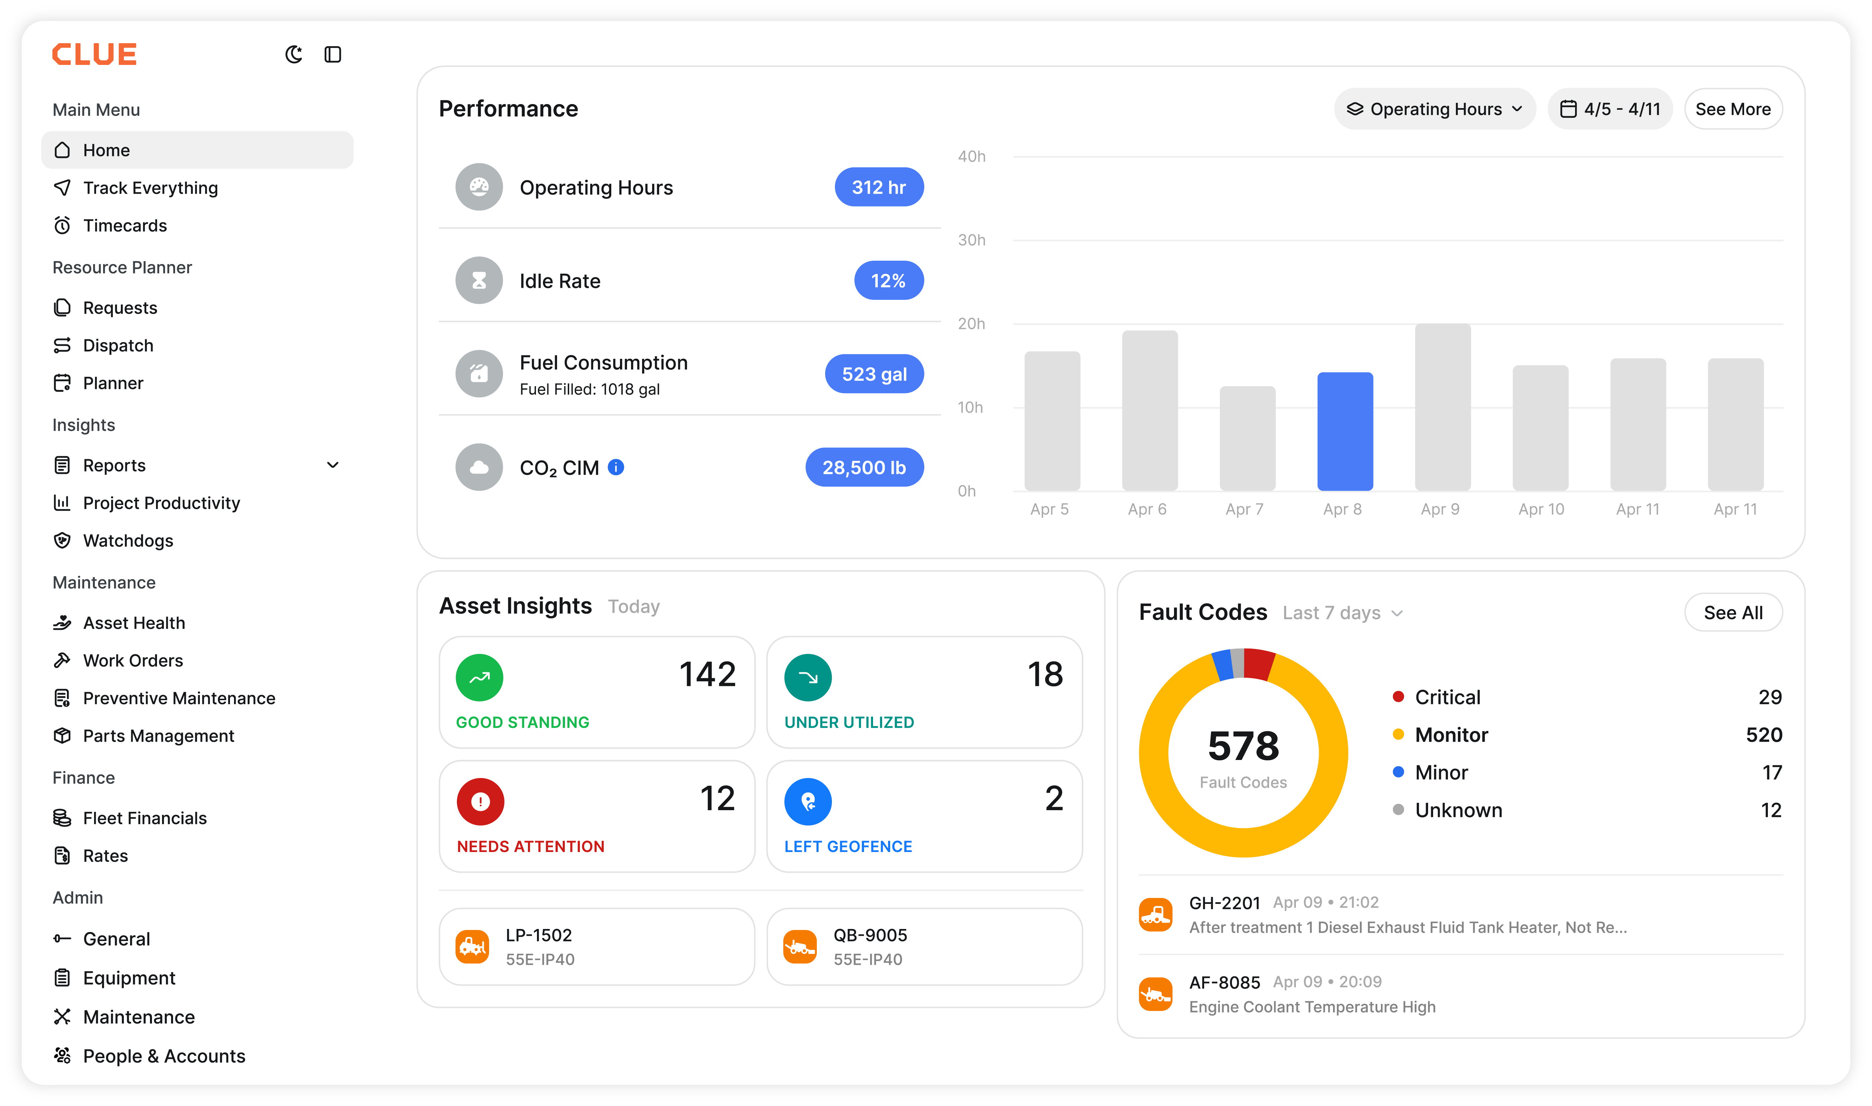The image size is (1872, 1106).
Task: Click the admin Maintenance tools icon
Action: pyautogui.click(x=63, y=1017)
